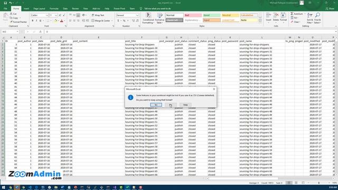Open the Calibri font name dropdown
The image size is (338, 190).
47,15
